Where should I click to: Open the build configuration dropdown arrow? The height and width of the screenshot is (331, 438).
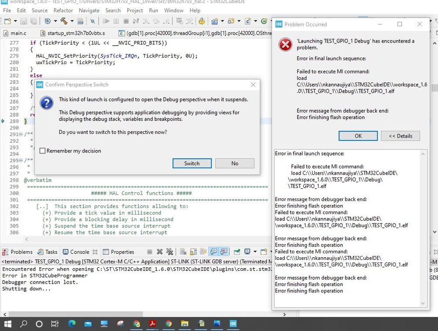(55, 21)
